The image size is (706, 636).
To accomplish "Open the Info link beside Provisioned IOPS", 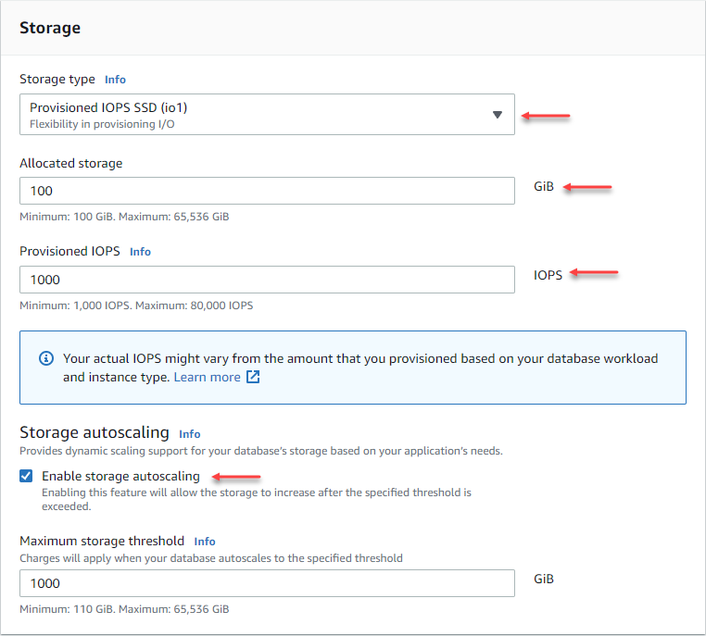I will click(140, 252).
